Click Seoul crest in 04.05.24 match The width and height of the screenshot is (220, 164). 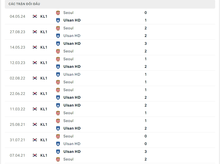click(58, 13)
